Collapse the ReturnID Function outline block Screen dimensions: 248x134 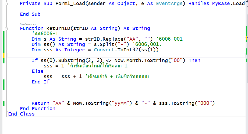point(6,29)
